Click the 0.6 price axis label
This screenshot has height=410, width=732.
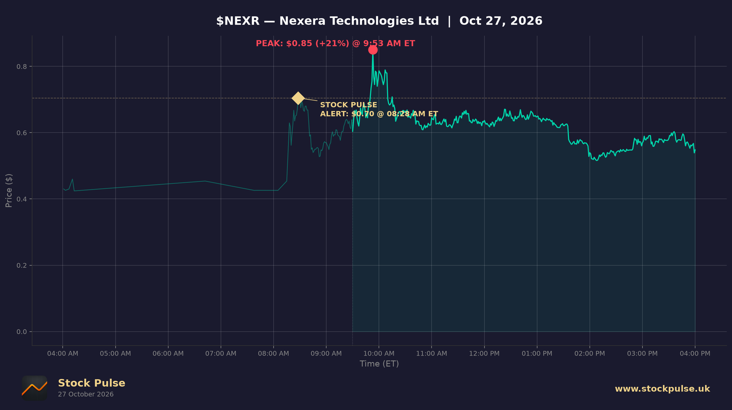pos(22,133)
